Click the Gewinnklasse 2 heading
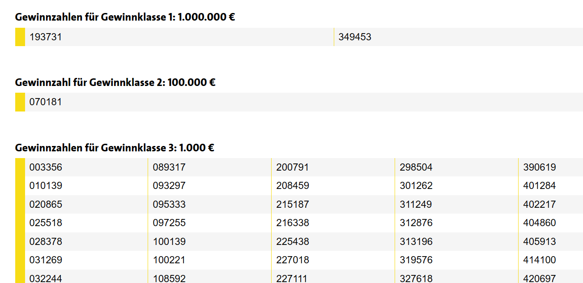 click(115, 82)
